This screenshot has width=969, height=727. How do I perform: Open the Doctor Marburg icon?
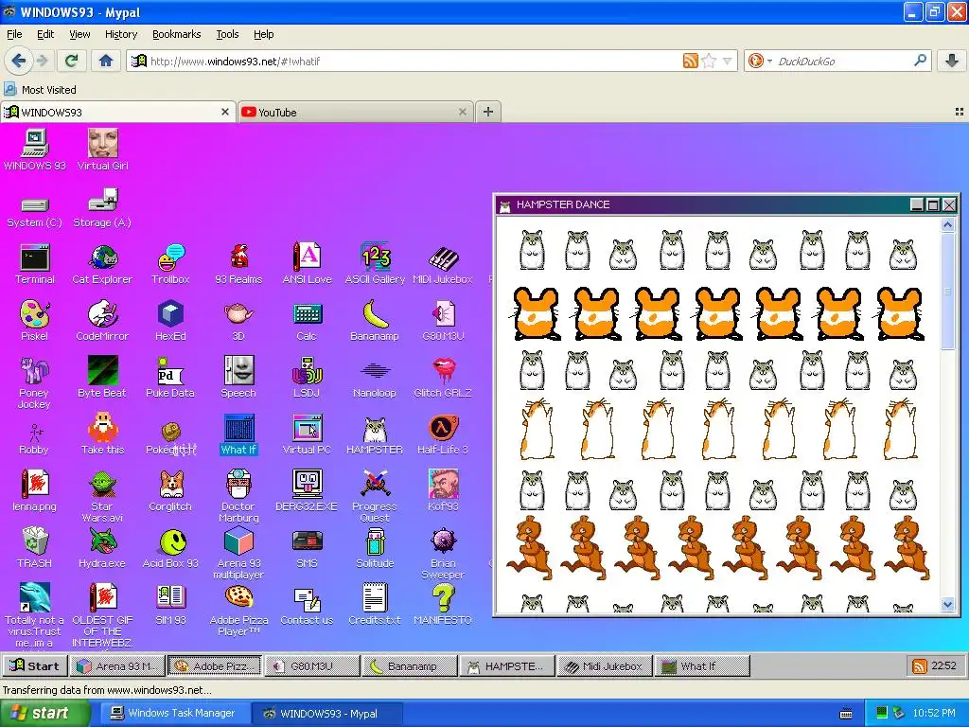coord(238,496)
